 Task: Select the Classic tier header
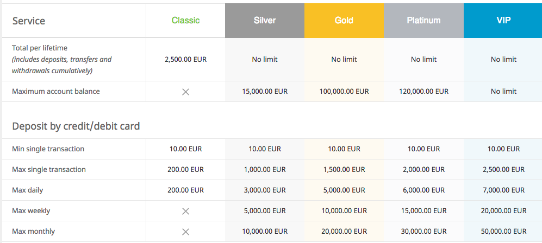[x=185, y=21]
